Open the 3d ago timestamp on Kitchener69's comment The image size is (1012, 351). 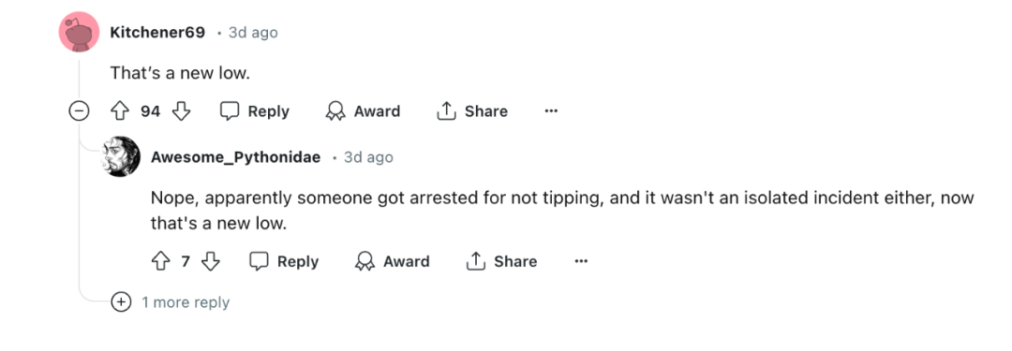253,32
